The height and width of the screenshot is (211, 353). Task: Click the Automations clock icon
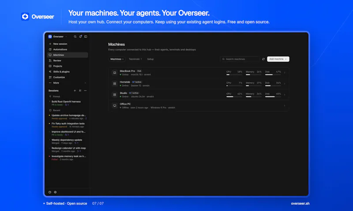(x=50, y=49)
